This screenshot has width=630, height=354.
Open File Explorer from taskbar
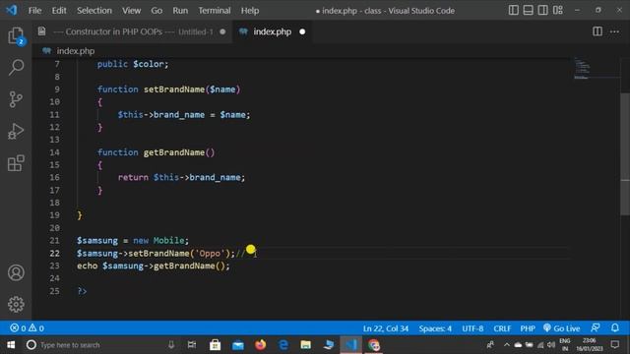coord(306,345)
